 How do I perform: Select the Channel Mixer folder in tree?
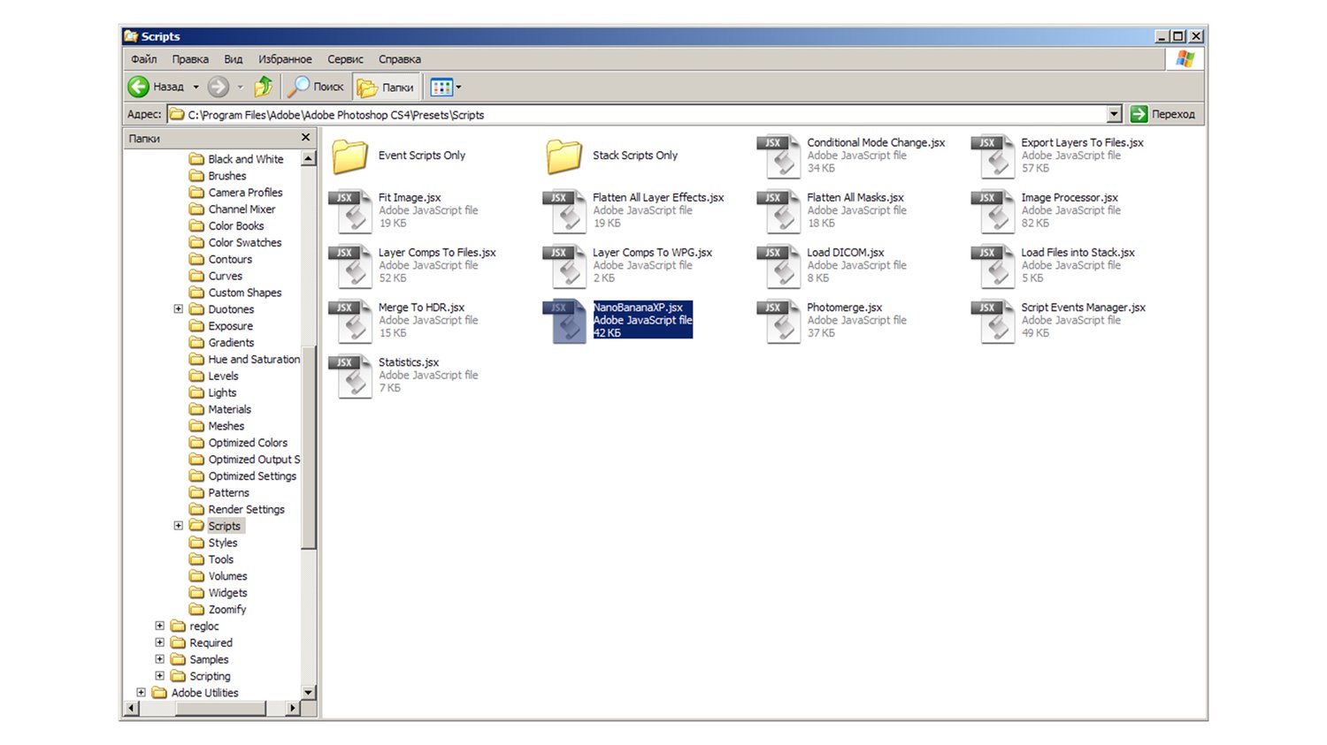[x=233, y=209]
